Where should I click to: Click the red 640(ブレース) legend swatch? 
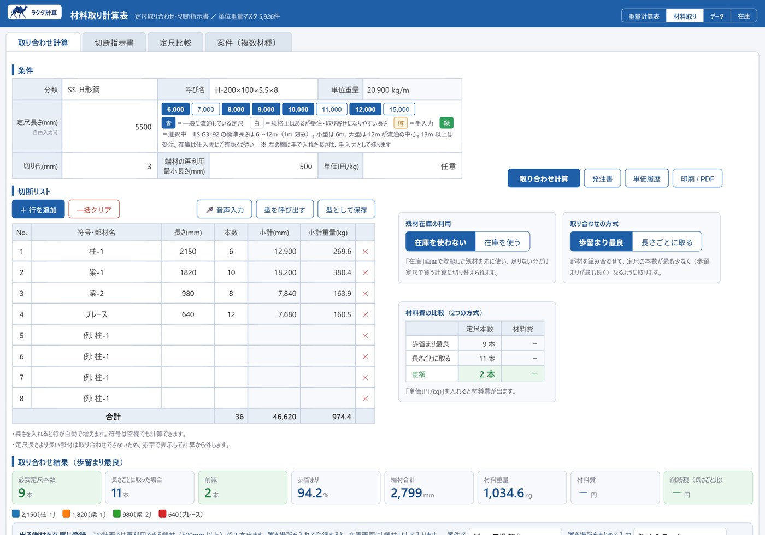tap(162, 514)
